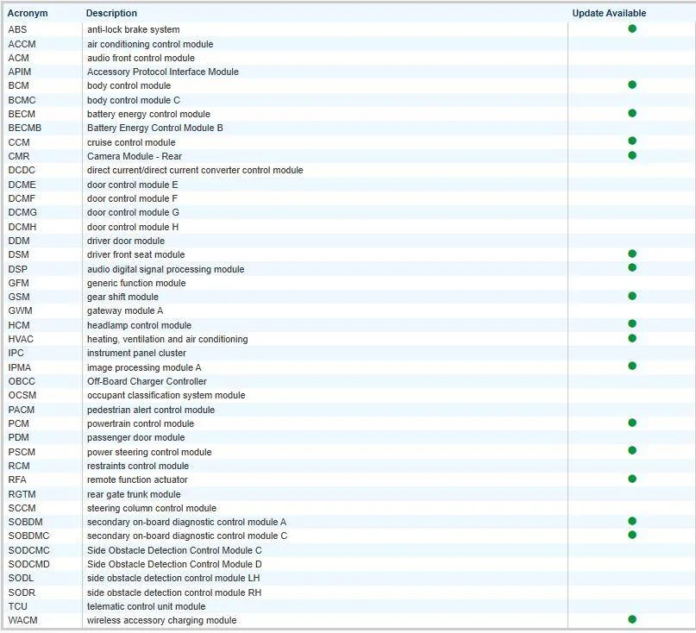The width and height of the screenshot is (696, 633).
Task: Click the update dot in the CMR row
Action: click(x=632, y=155)
